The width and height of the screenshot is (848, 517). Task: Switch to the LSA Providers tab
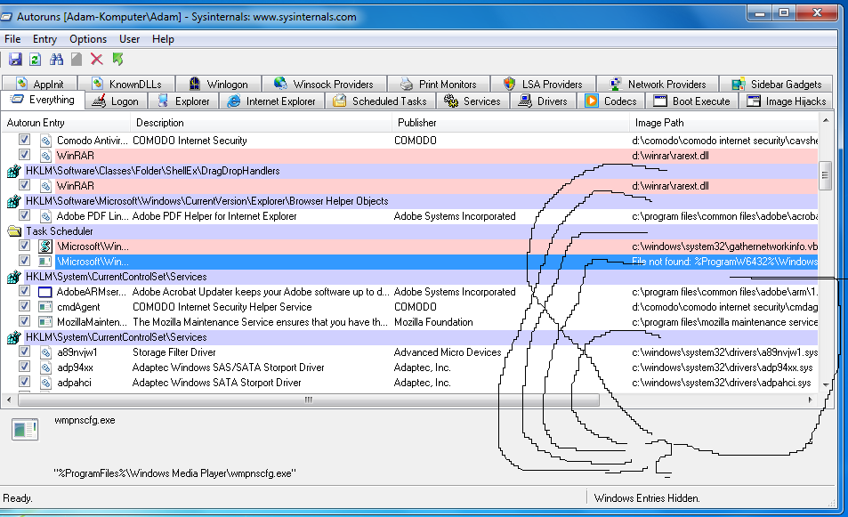tap(544, 84)
